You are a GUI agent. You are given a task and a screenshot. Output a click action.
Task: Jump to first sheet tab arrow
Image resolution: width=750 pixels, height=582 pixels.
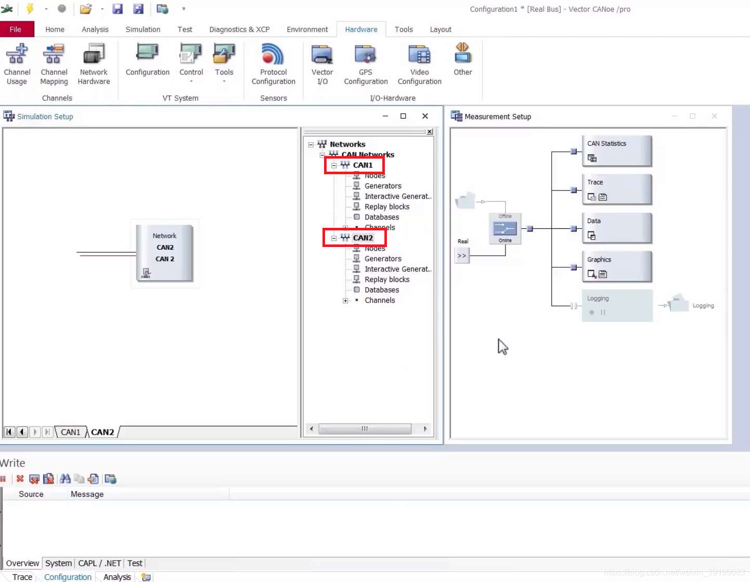click(9, 432)
